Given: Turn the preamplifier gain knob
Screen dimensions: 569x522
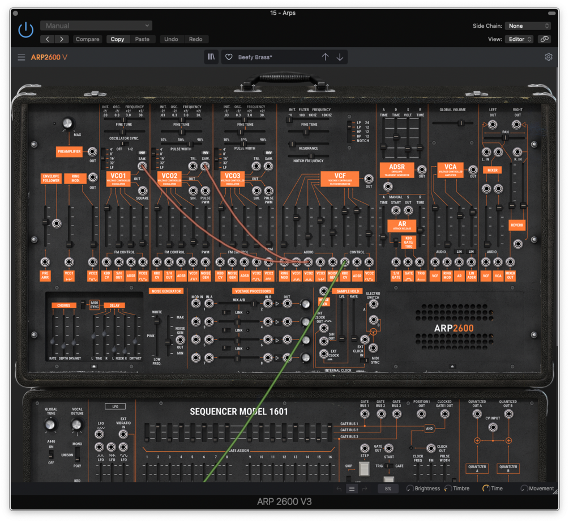Looking at the screenshot, I should (67, 124).
